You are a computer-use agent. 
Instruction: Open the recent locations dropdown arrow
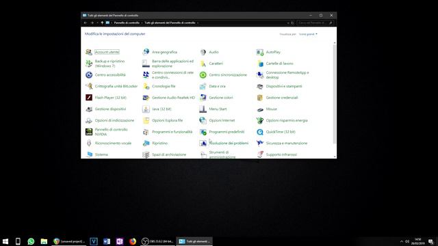97,23
